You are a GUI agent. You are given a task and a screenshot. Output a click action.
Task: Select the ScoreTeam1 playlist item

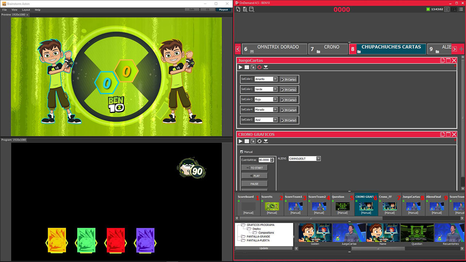pos(296,204)
